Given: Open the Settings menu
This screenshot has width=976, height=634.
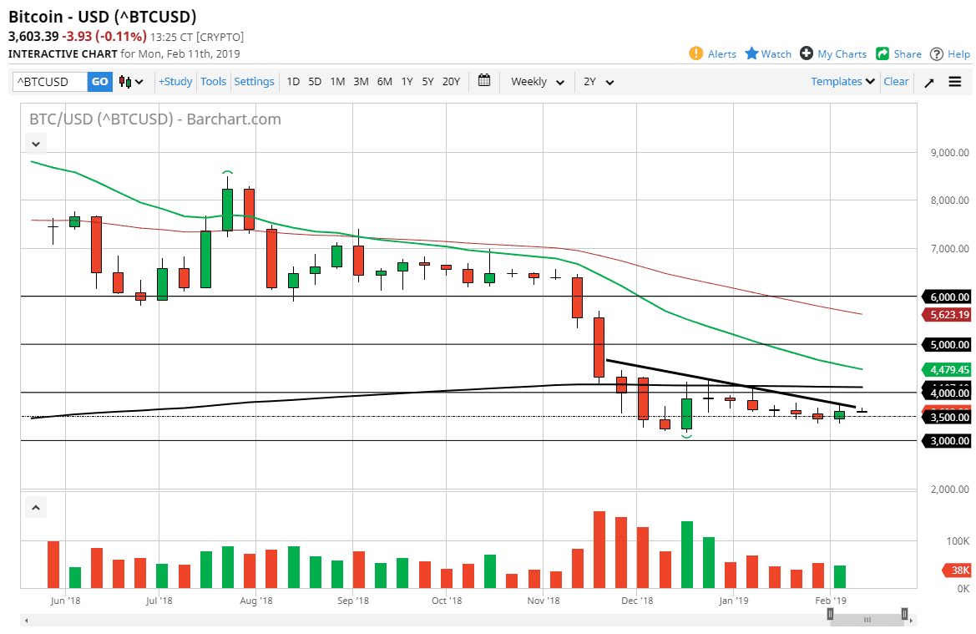Looking at the screenshot, I should click(254, 81).
